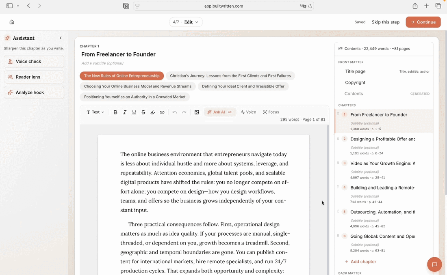
Task: Click the subtitle field under chapter 2
Action: point(365,148)
